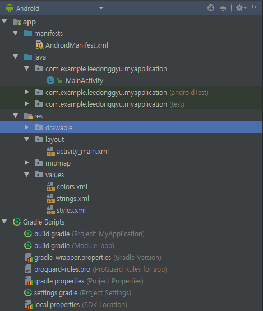The height and width of the screenshot is (311, 263).
Task: Select AndroidManifest.xml in the tree
Action: (77, 45)
